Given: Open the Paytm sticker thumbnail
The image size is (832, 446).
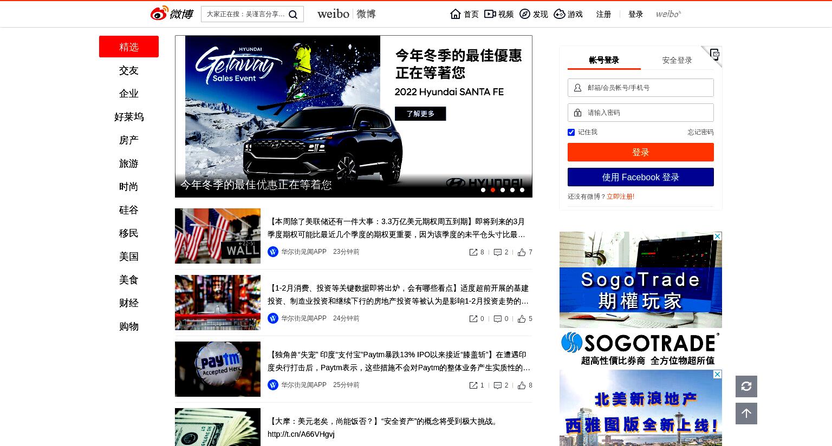Looking at the screenshot, I should point(218,369).
